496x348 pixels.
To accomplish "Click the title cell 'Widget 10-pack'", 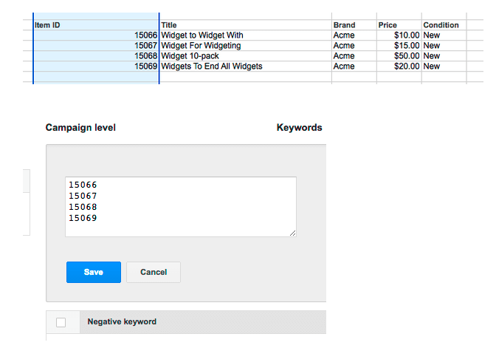I will [245, 56].
